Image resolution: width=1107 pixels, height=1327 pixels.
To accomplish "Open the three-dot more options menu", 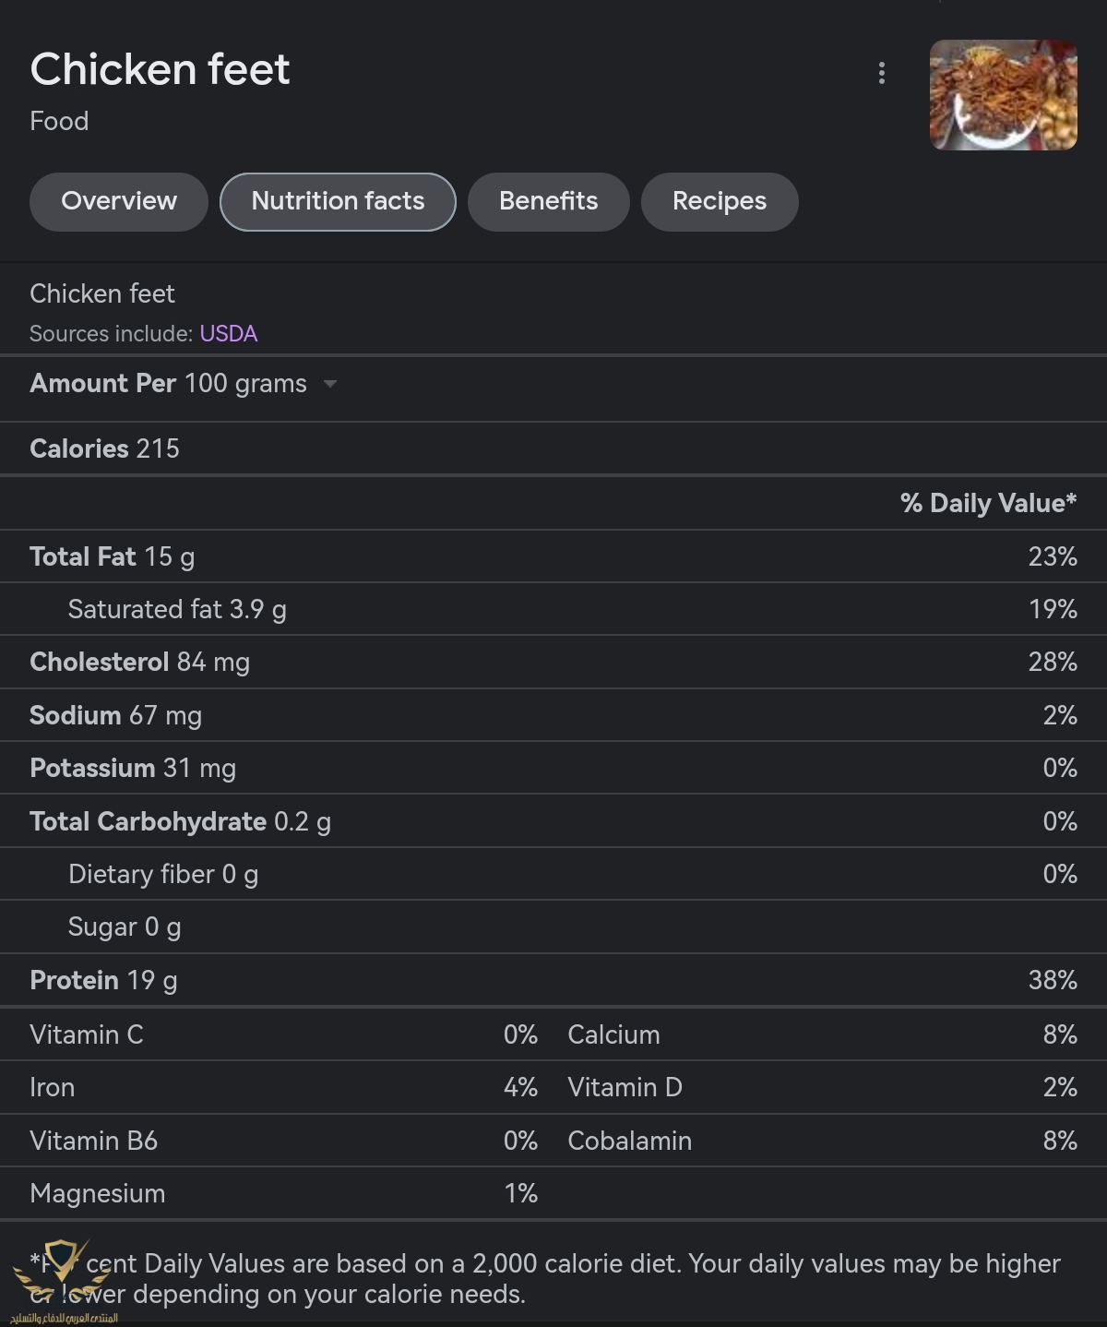I will (882, 74).
